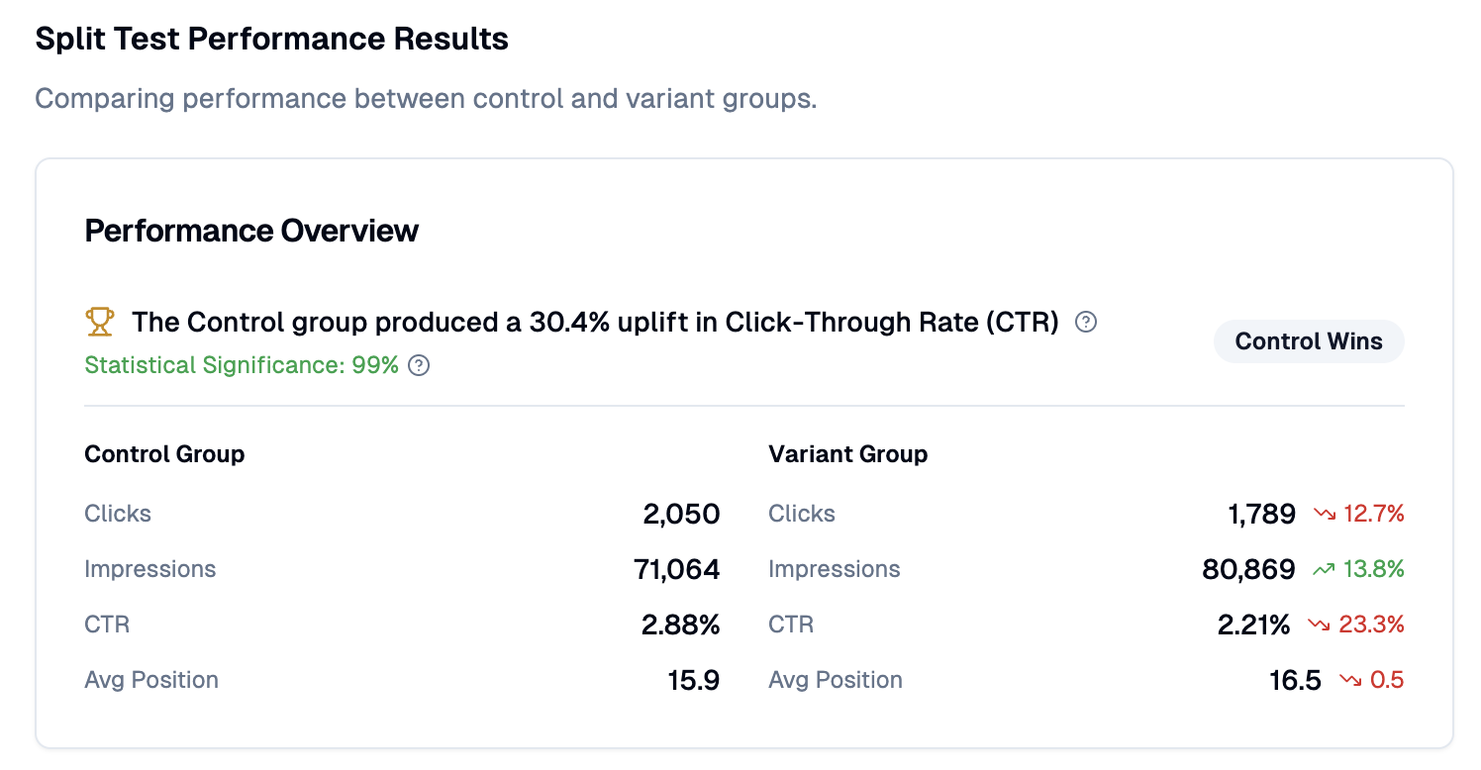Click Control Group clicks value 2,050
This screenshot has width=1481, height=770.
(681, 514)
